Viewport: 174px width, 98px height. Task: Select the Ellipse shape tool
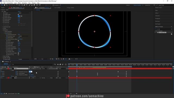click(x=22, y=5)
